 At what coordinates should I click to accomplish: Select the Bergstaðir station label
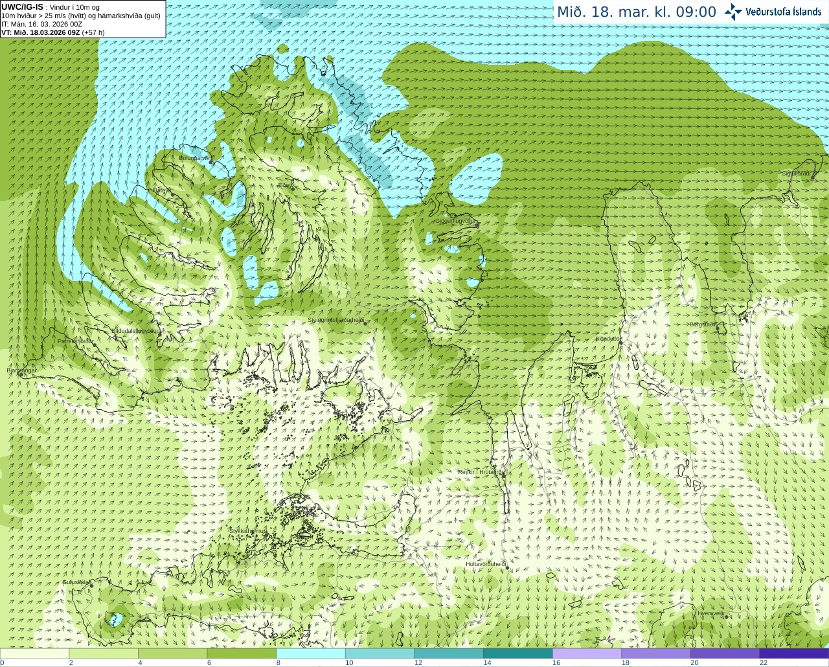[703, 324]
